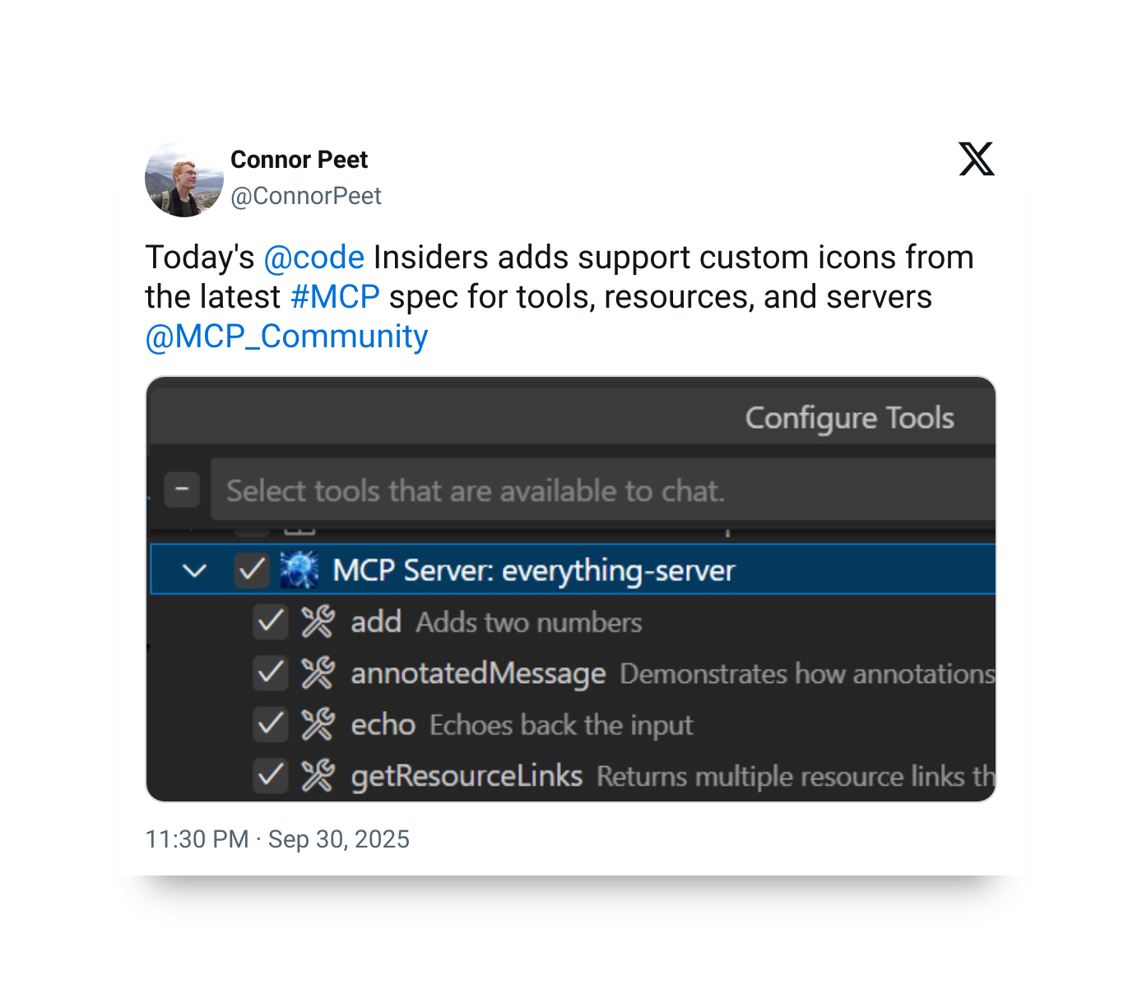This screenshot has height=994, width=1142.
Task: Collapse the everything-server tree chevron
Action: 195,570
